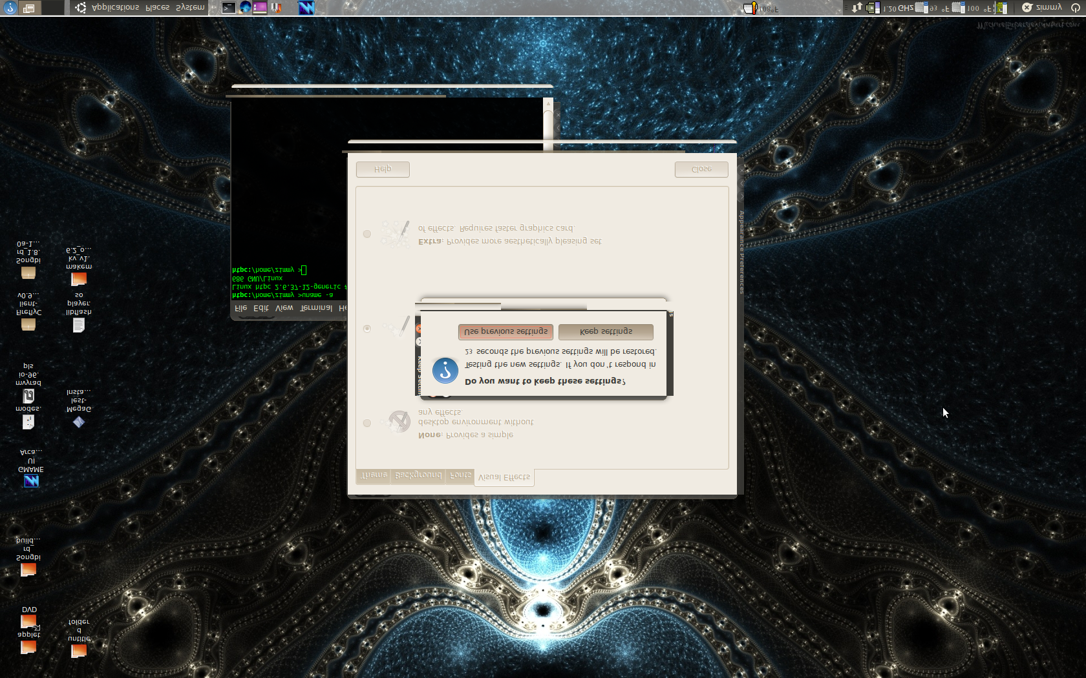
Task: Open the System menu in the top panel
Action: click(x=190, y=8)
